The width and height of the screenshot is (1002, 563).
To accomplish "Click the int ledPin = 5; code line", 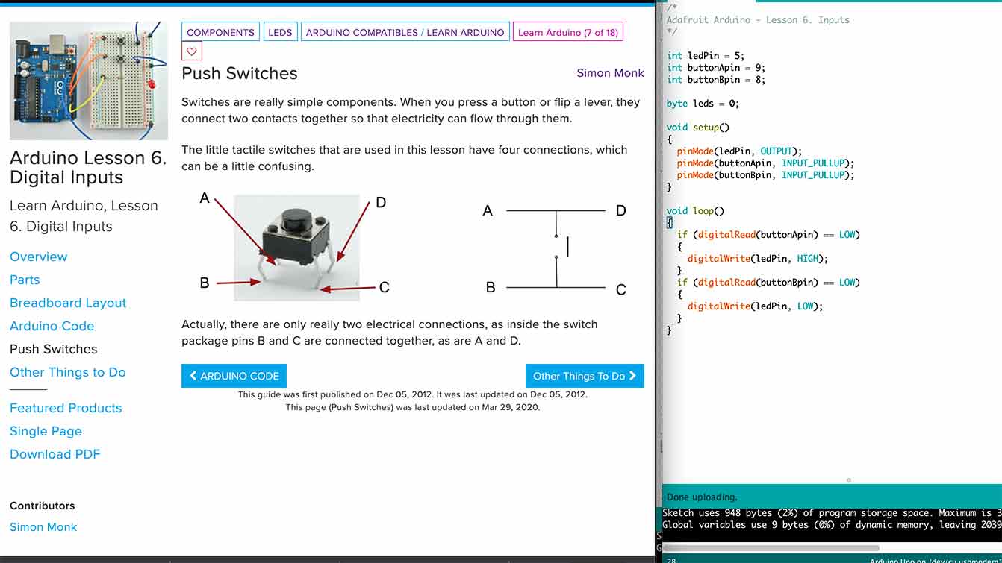I will coord(706,56).
